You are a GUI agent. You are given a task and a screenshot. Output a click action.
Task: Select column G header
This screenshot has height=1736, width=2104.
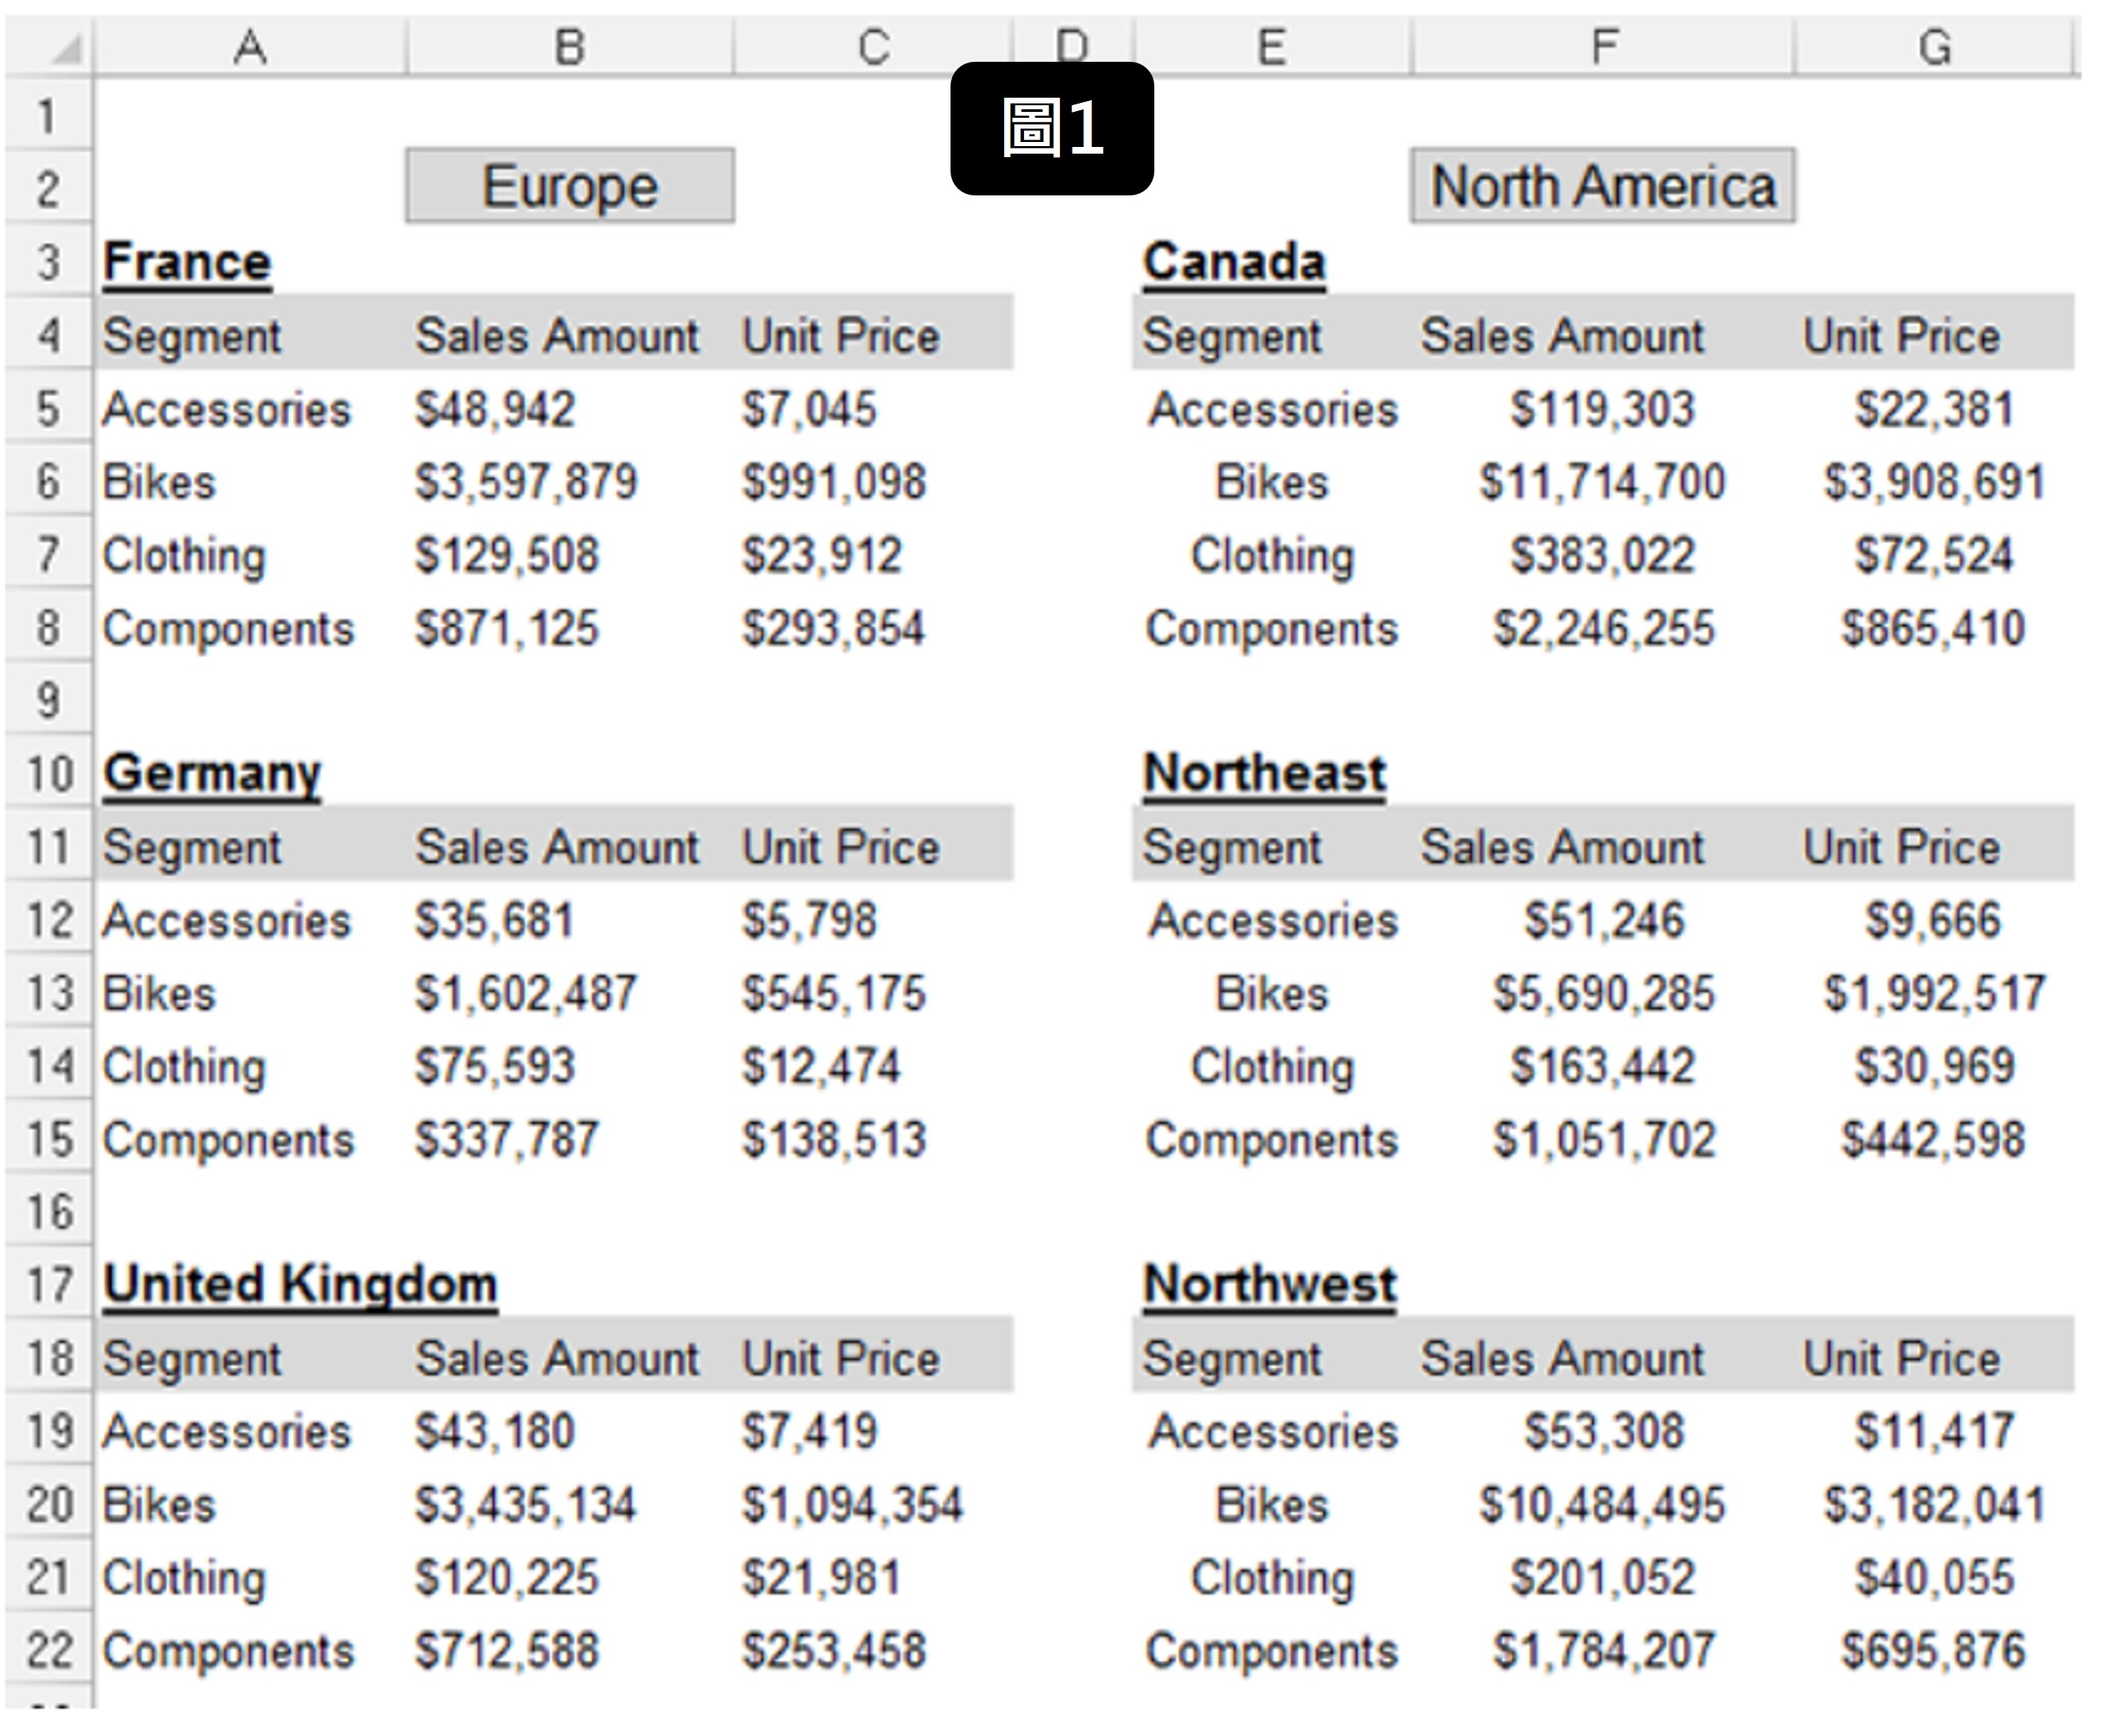[x=1934, y=47]
